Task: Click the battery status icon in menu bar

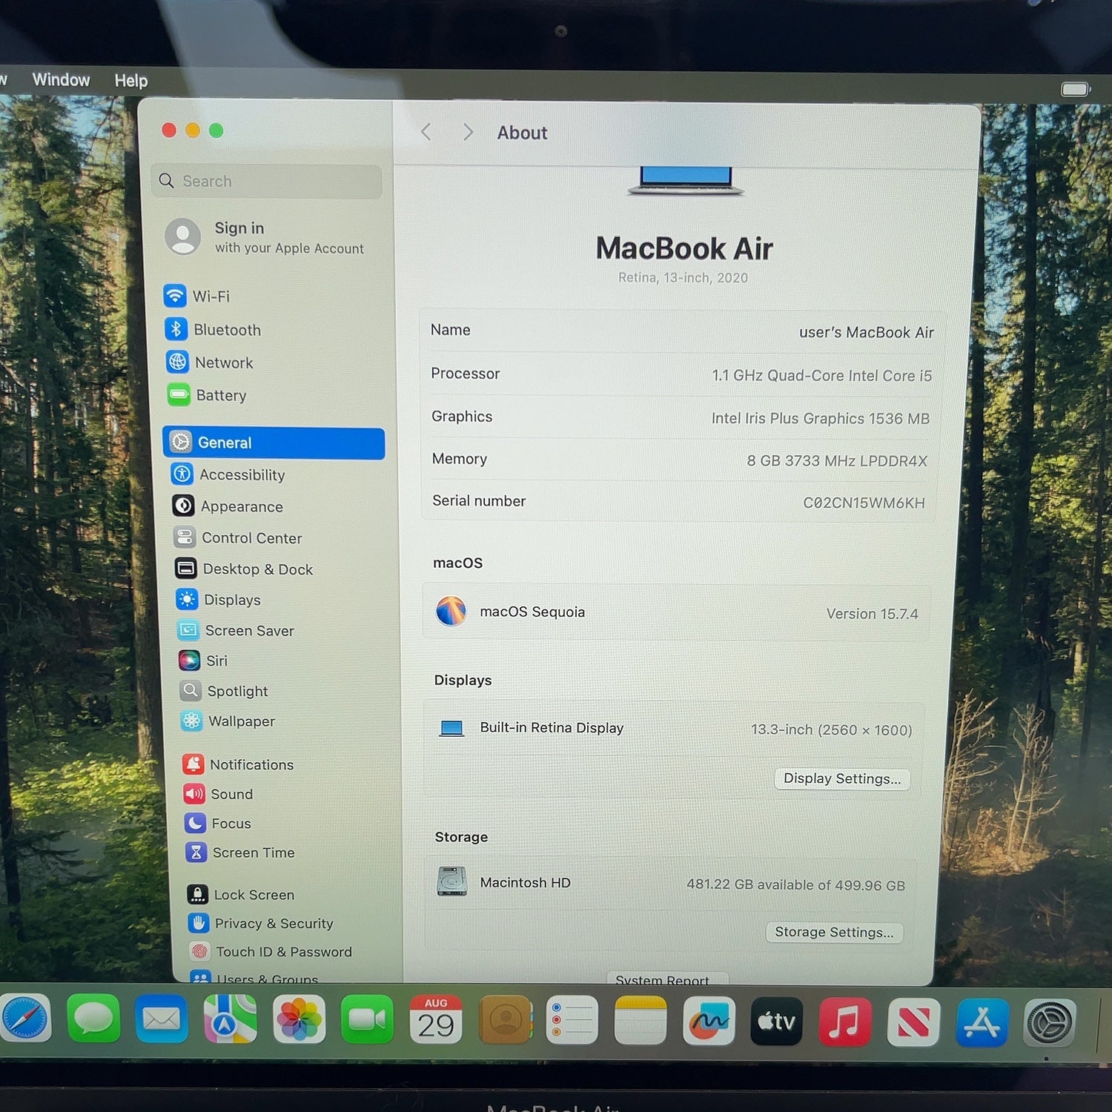Action: 1076,90
